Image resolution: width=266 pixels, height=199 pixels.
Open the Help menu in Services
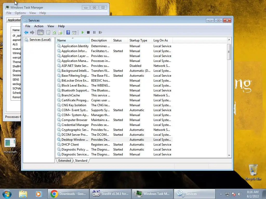tap(61, 26)
